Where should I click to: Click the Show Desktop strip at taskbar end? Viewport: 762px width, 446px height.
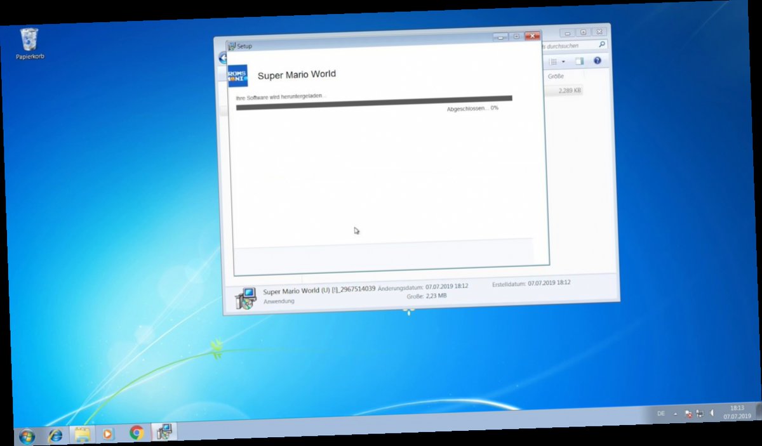758,412
